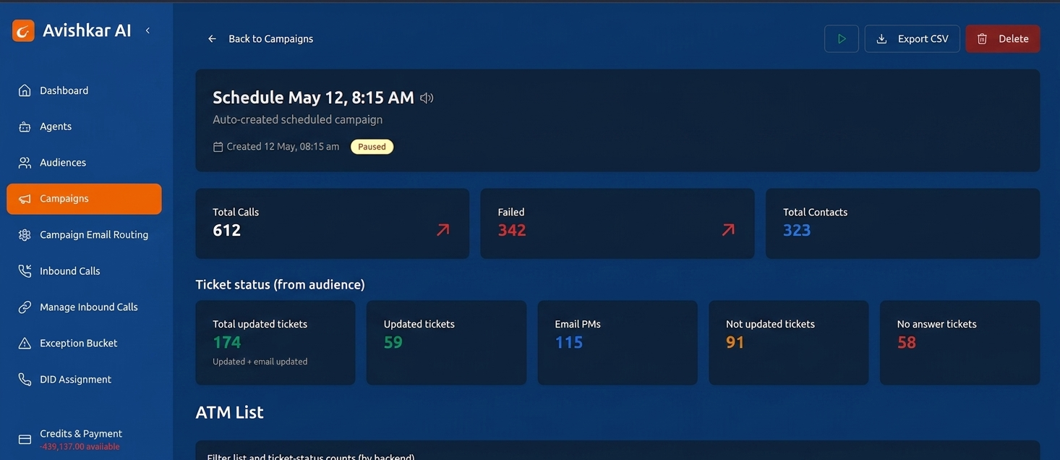Click the Credits & Payment card icon
The width and height of the screenshot is (1060, 460).
click(x=25, y=440)
